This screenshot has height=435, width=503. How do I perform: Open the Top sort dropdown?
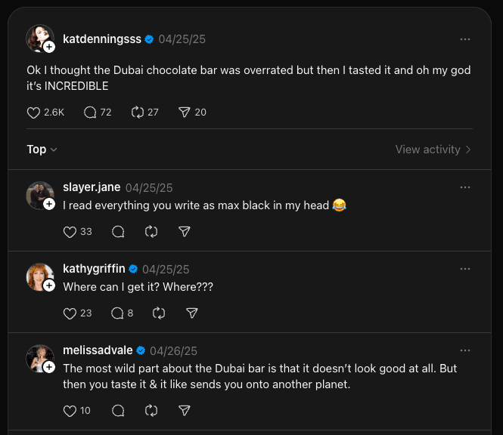point(42,150)
